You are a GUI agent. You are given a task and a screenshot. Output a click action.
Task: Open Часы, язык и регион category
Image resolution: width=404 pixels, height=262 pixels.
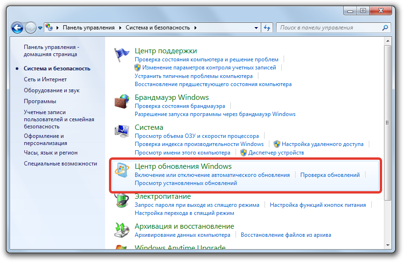pyautogui.click(x=51, y=153)
